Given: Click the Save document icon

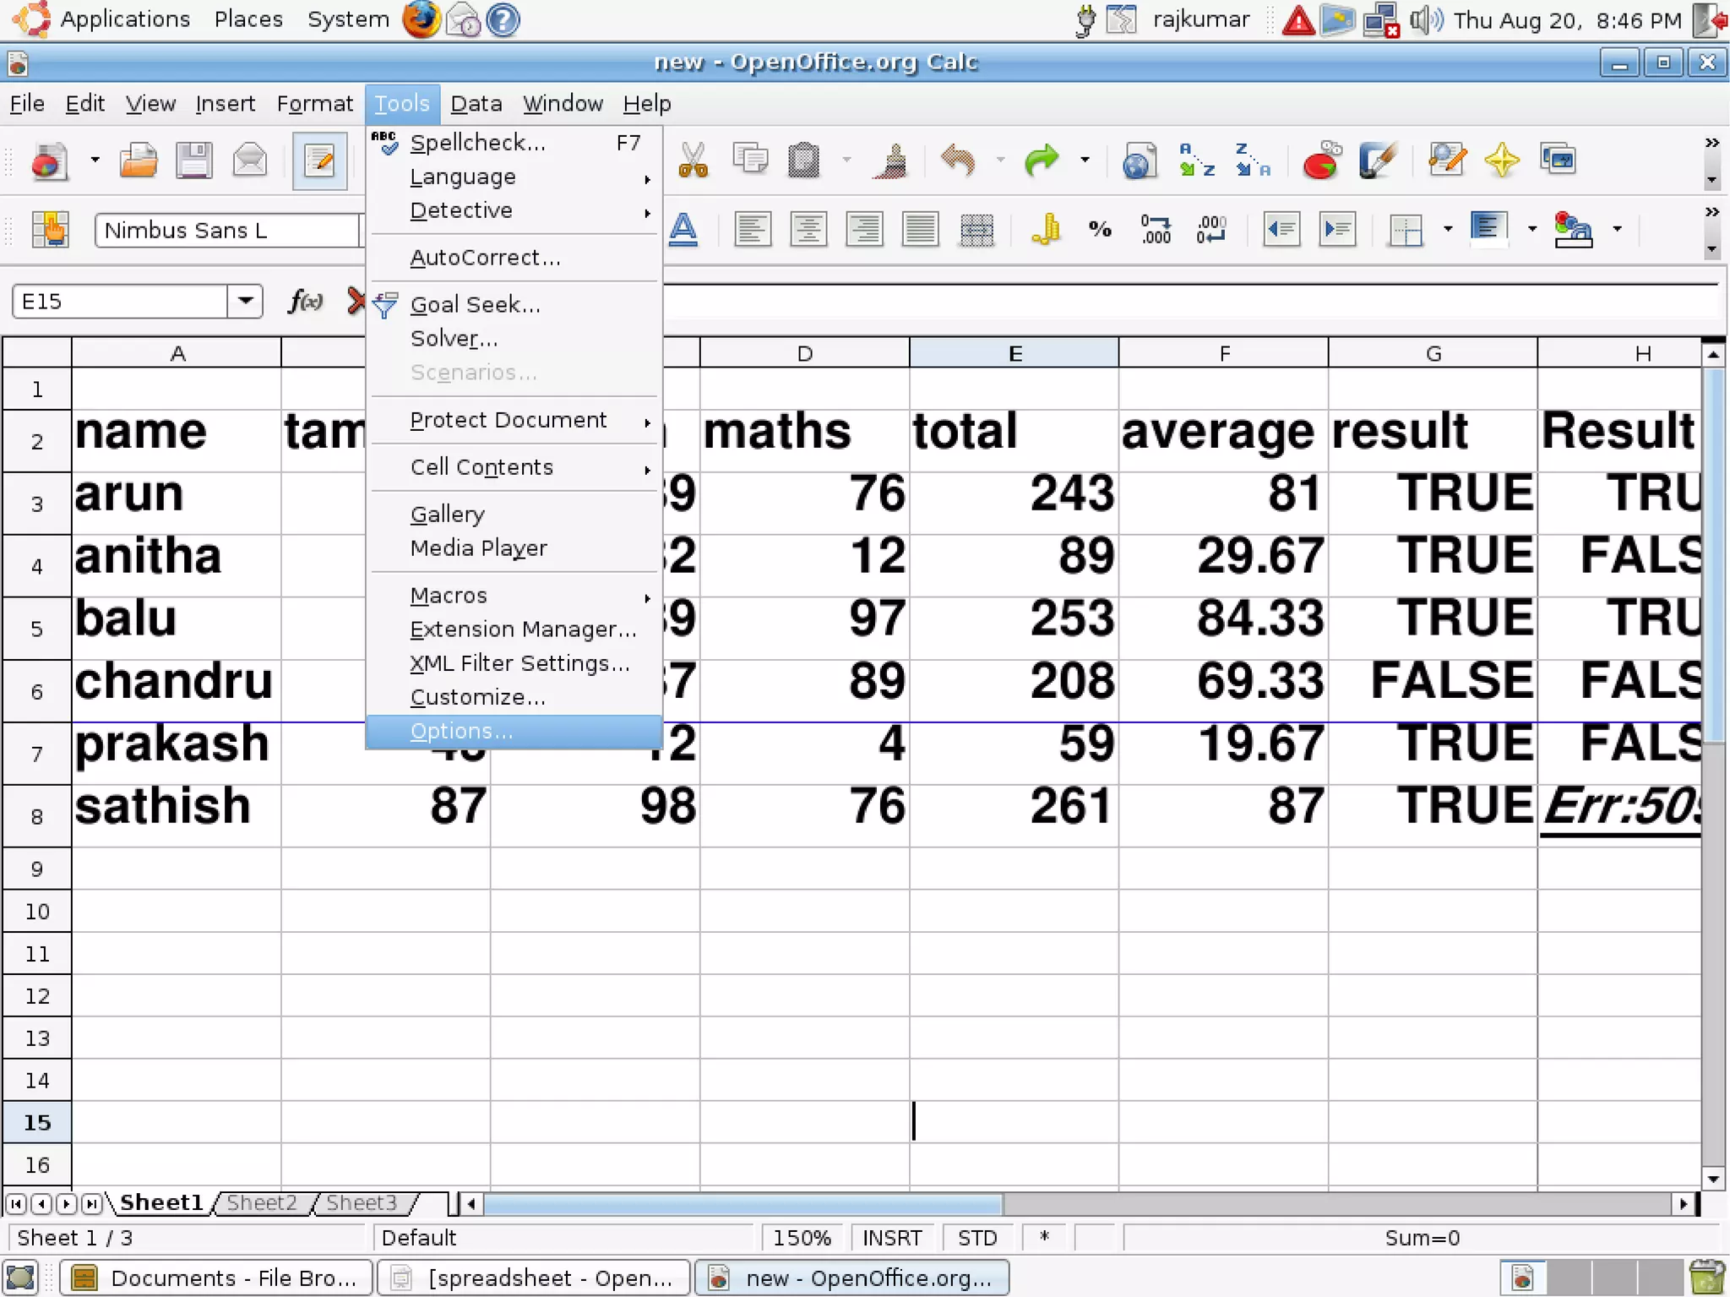Looking at the screenshot, I should coord(193,161).
